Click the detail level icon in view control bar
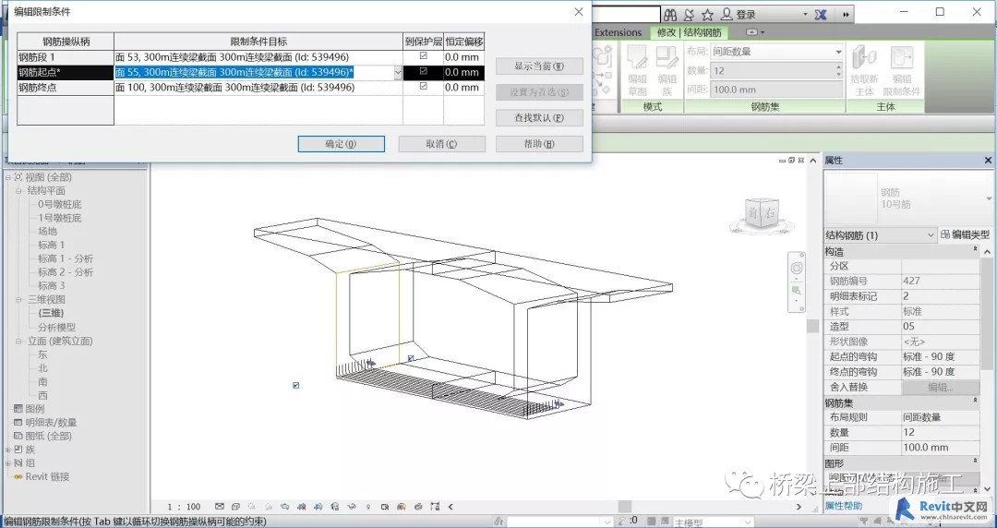Viewport: 997px width, 528px height. (220, 507)
